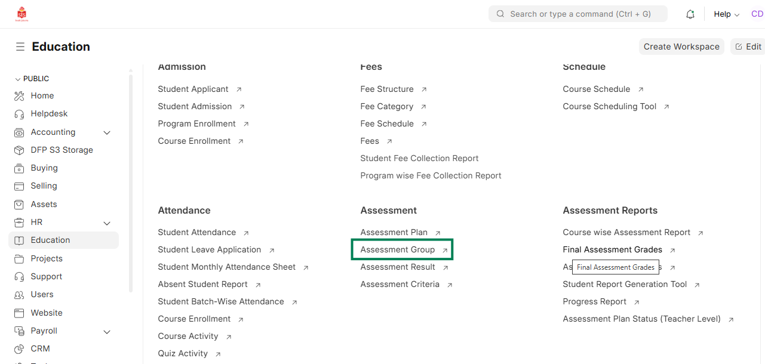
Task: Expand the HR sidebar chevron
Action: click(x=107, y=223)
